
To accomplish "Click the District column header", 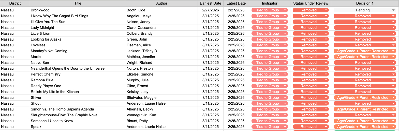I will [15, 3].
